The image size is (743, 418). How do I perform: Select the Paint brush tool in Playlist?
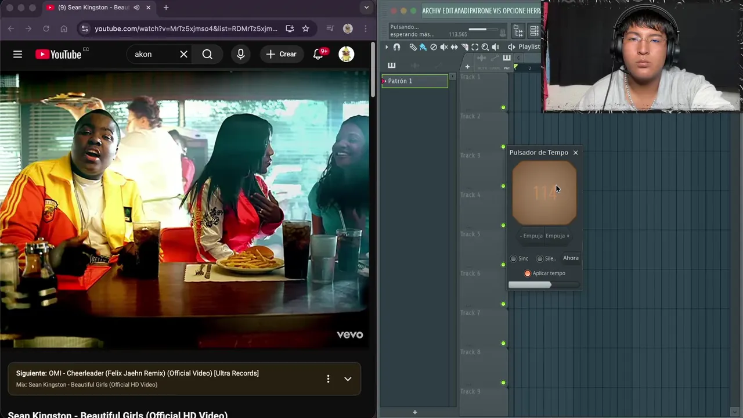[x=423, y=47]
